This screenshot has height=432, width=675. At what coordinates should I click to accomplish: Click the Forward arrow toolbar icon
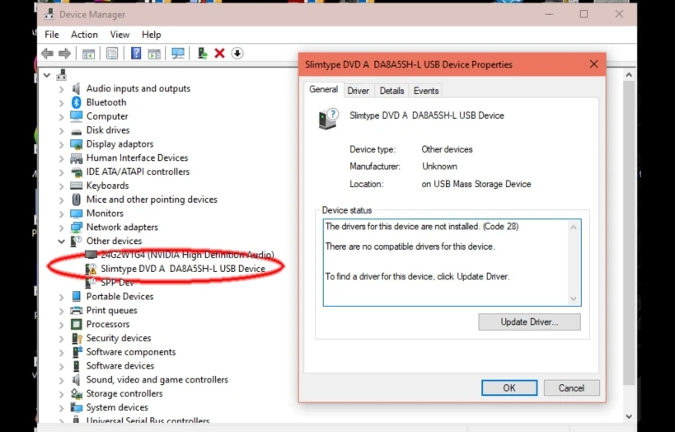point(64,54)
